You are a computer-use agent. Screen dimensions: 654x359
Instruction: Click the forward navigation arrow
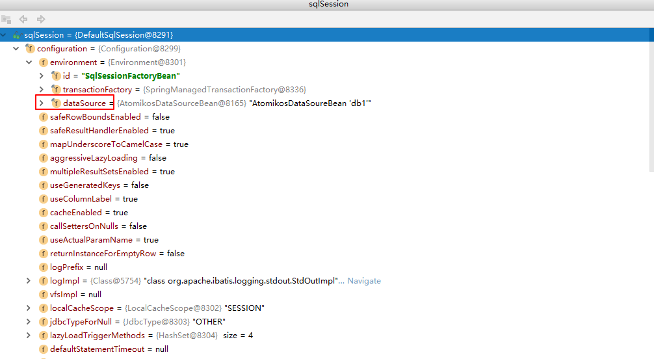[41, 20]
